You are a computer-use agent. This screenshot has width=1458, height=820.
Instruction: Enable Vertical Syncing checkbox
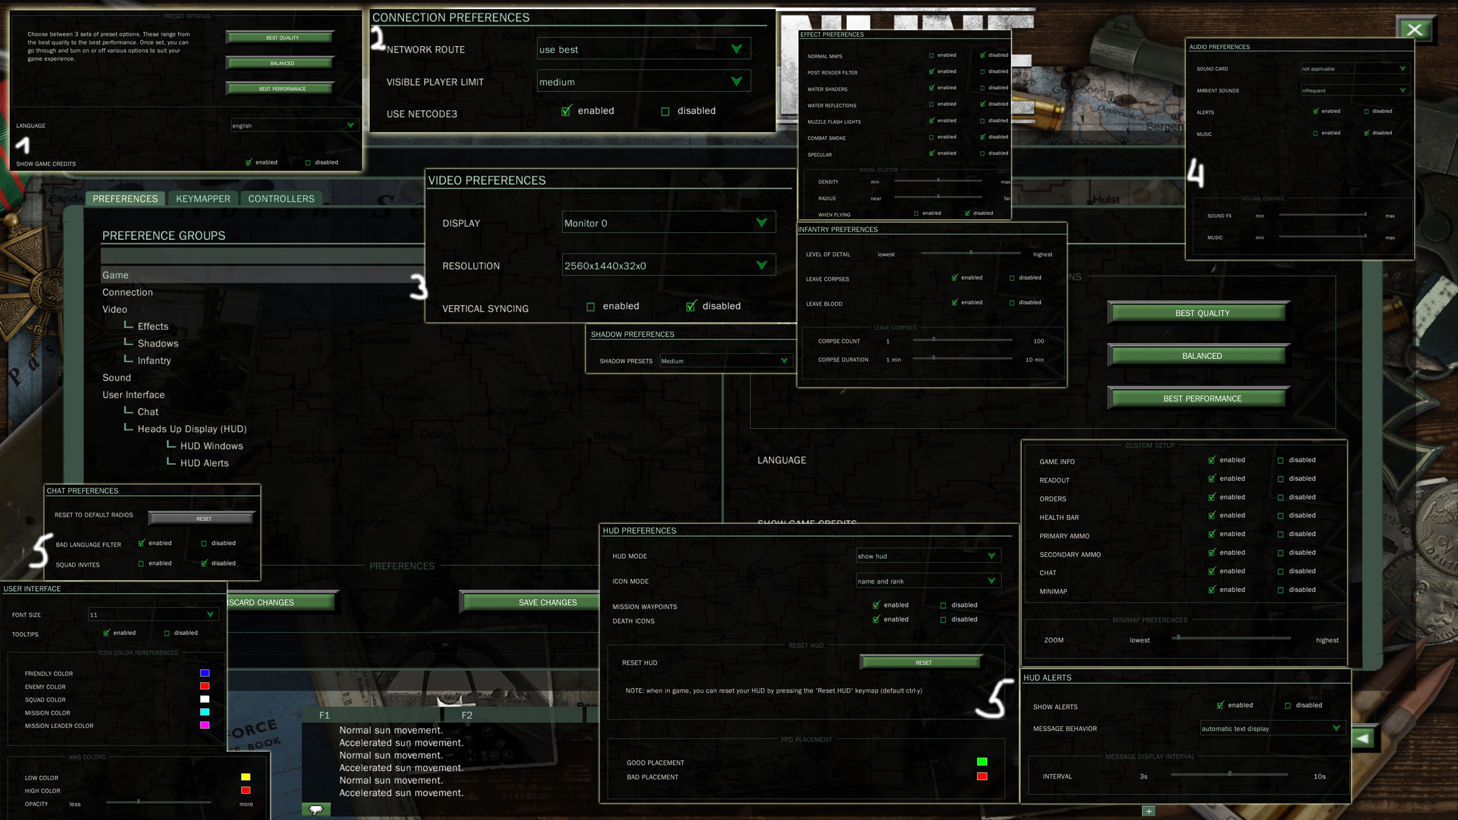[x=591, y=307]
